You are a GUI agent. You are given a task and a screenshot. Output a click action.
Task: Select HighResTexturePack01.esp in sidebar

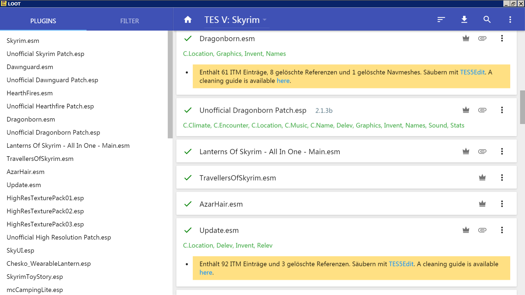tap(45, 198)
